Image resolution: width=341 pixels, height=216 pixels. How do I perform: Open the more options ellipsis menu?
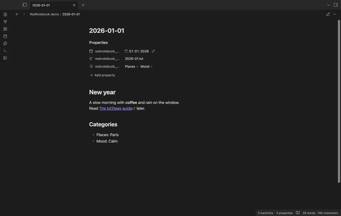tap(335, 14)
